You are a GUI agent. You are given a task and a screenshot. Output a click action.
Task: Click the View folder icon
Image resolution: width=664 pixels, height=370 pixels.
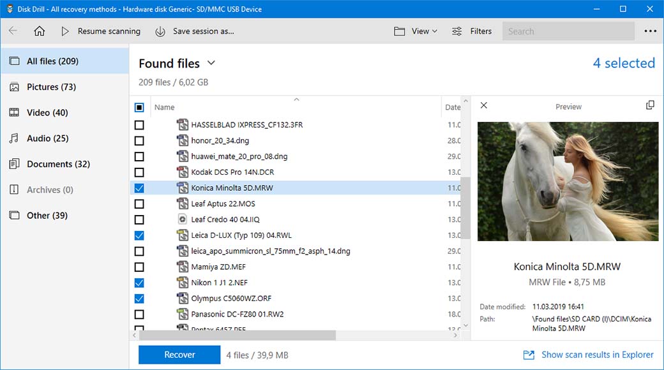[399, 31]
